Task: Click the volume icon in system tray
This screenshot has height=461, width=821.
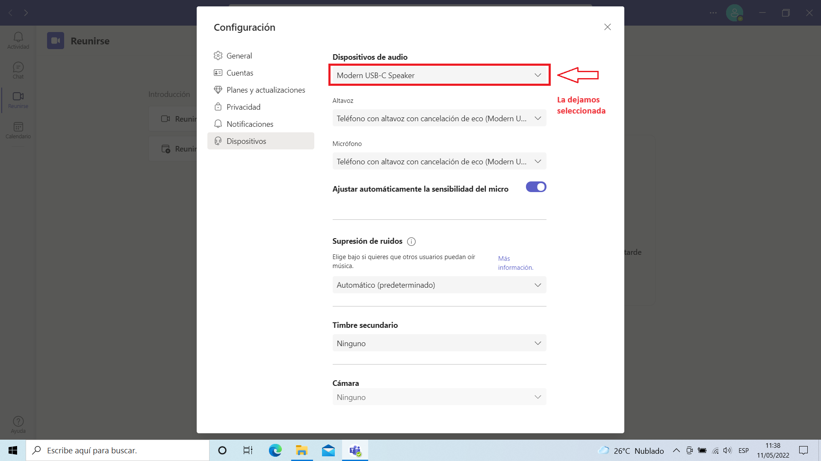Action: pos(727,450)
